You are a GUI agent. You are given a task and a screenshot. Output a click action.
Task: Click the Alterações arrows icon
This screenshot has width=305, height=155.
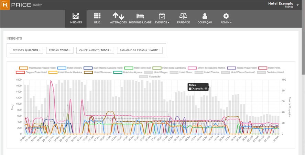118,16
